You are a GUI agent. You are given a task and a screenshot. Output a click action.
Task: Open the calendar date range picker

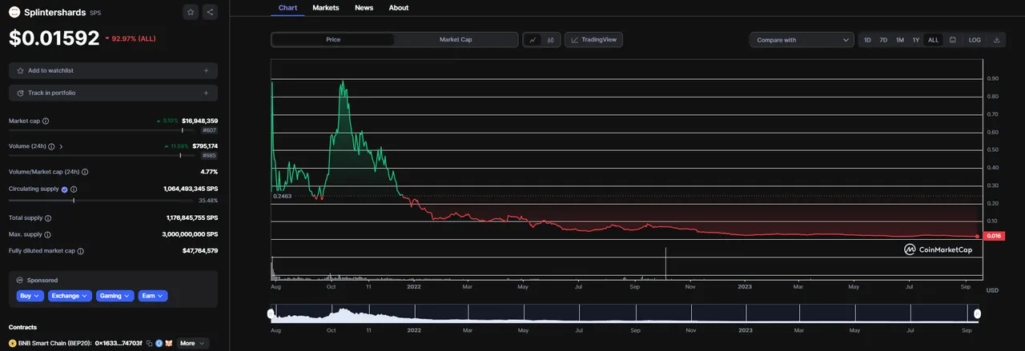[952, 40]
